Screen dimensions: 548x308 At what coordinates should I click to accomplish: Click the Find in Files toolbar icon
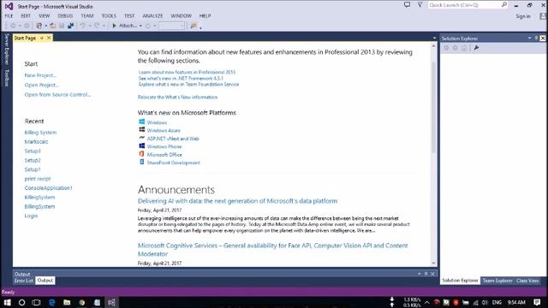tap(194, 26)
